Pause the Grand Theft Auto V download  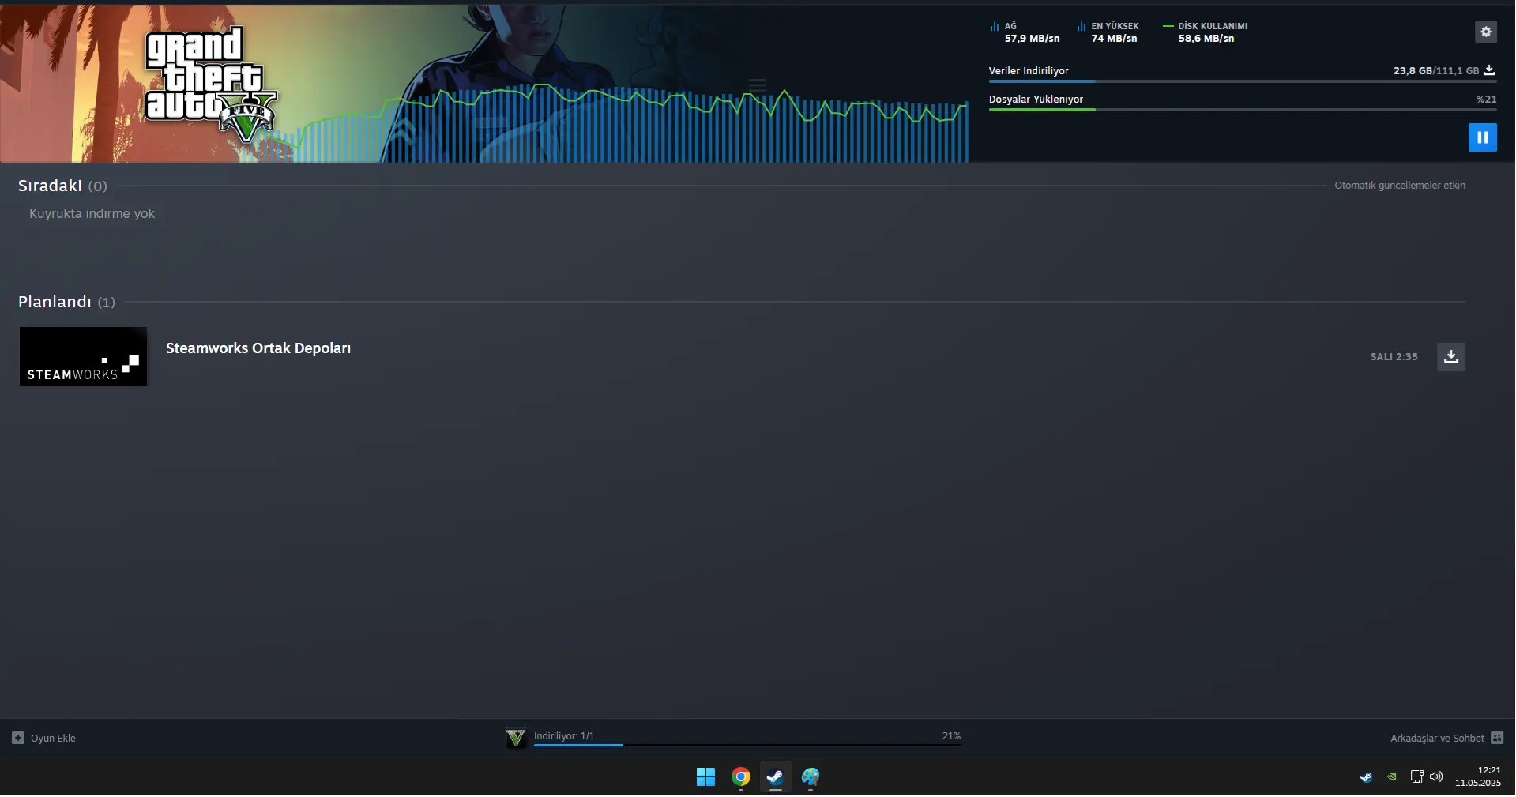point(1483,137)
